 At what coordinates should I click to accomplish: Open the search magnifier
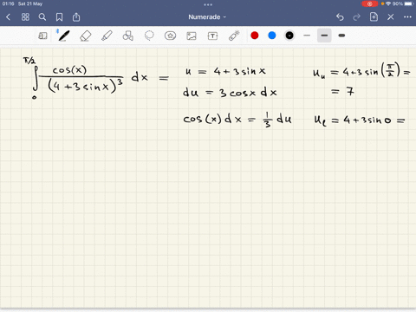click(42, 17)
